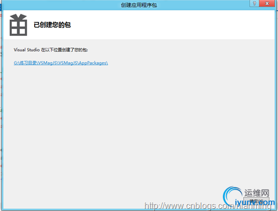Select text 'Visual Studio 在以下位置创建了您的包:'

point(51,50)
